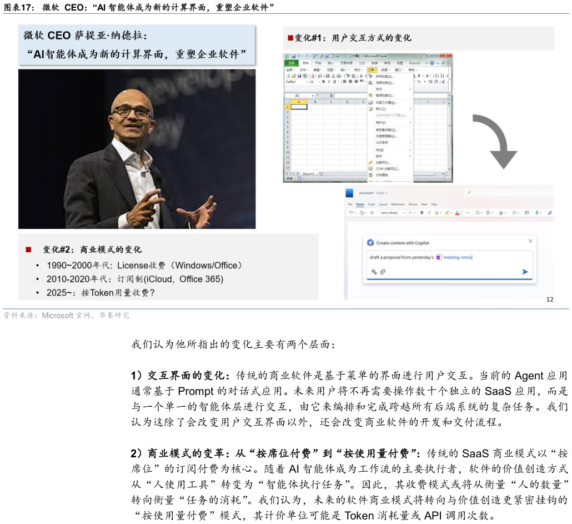Click the Copilot logo icon
The width and height of the screenshot is (572, 524).
370,243
